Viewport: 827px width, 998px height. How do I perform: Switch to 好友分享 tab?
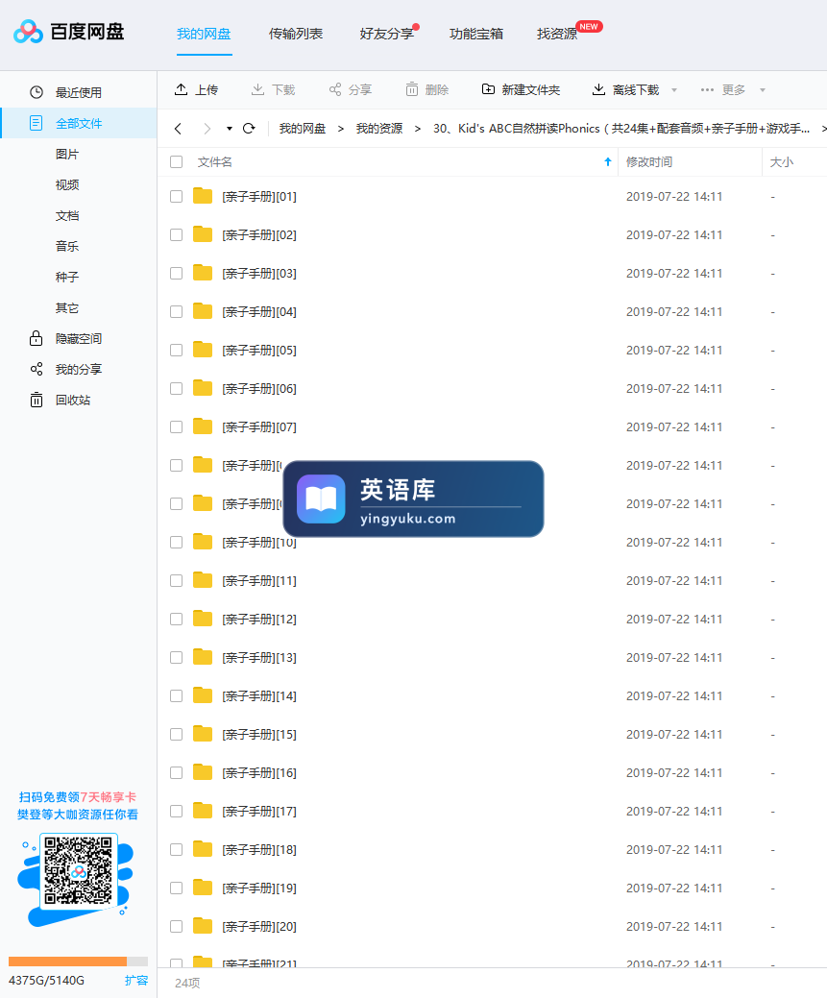click(386, 34)
